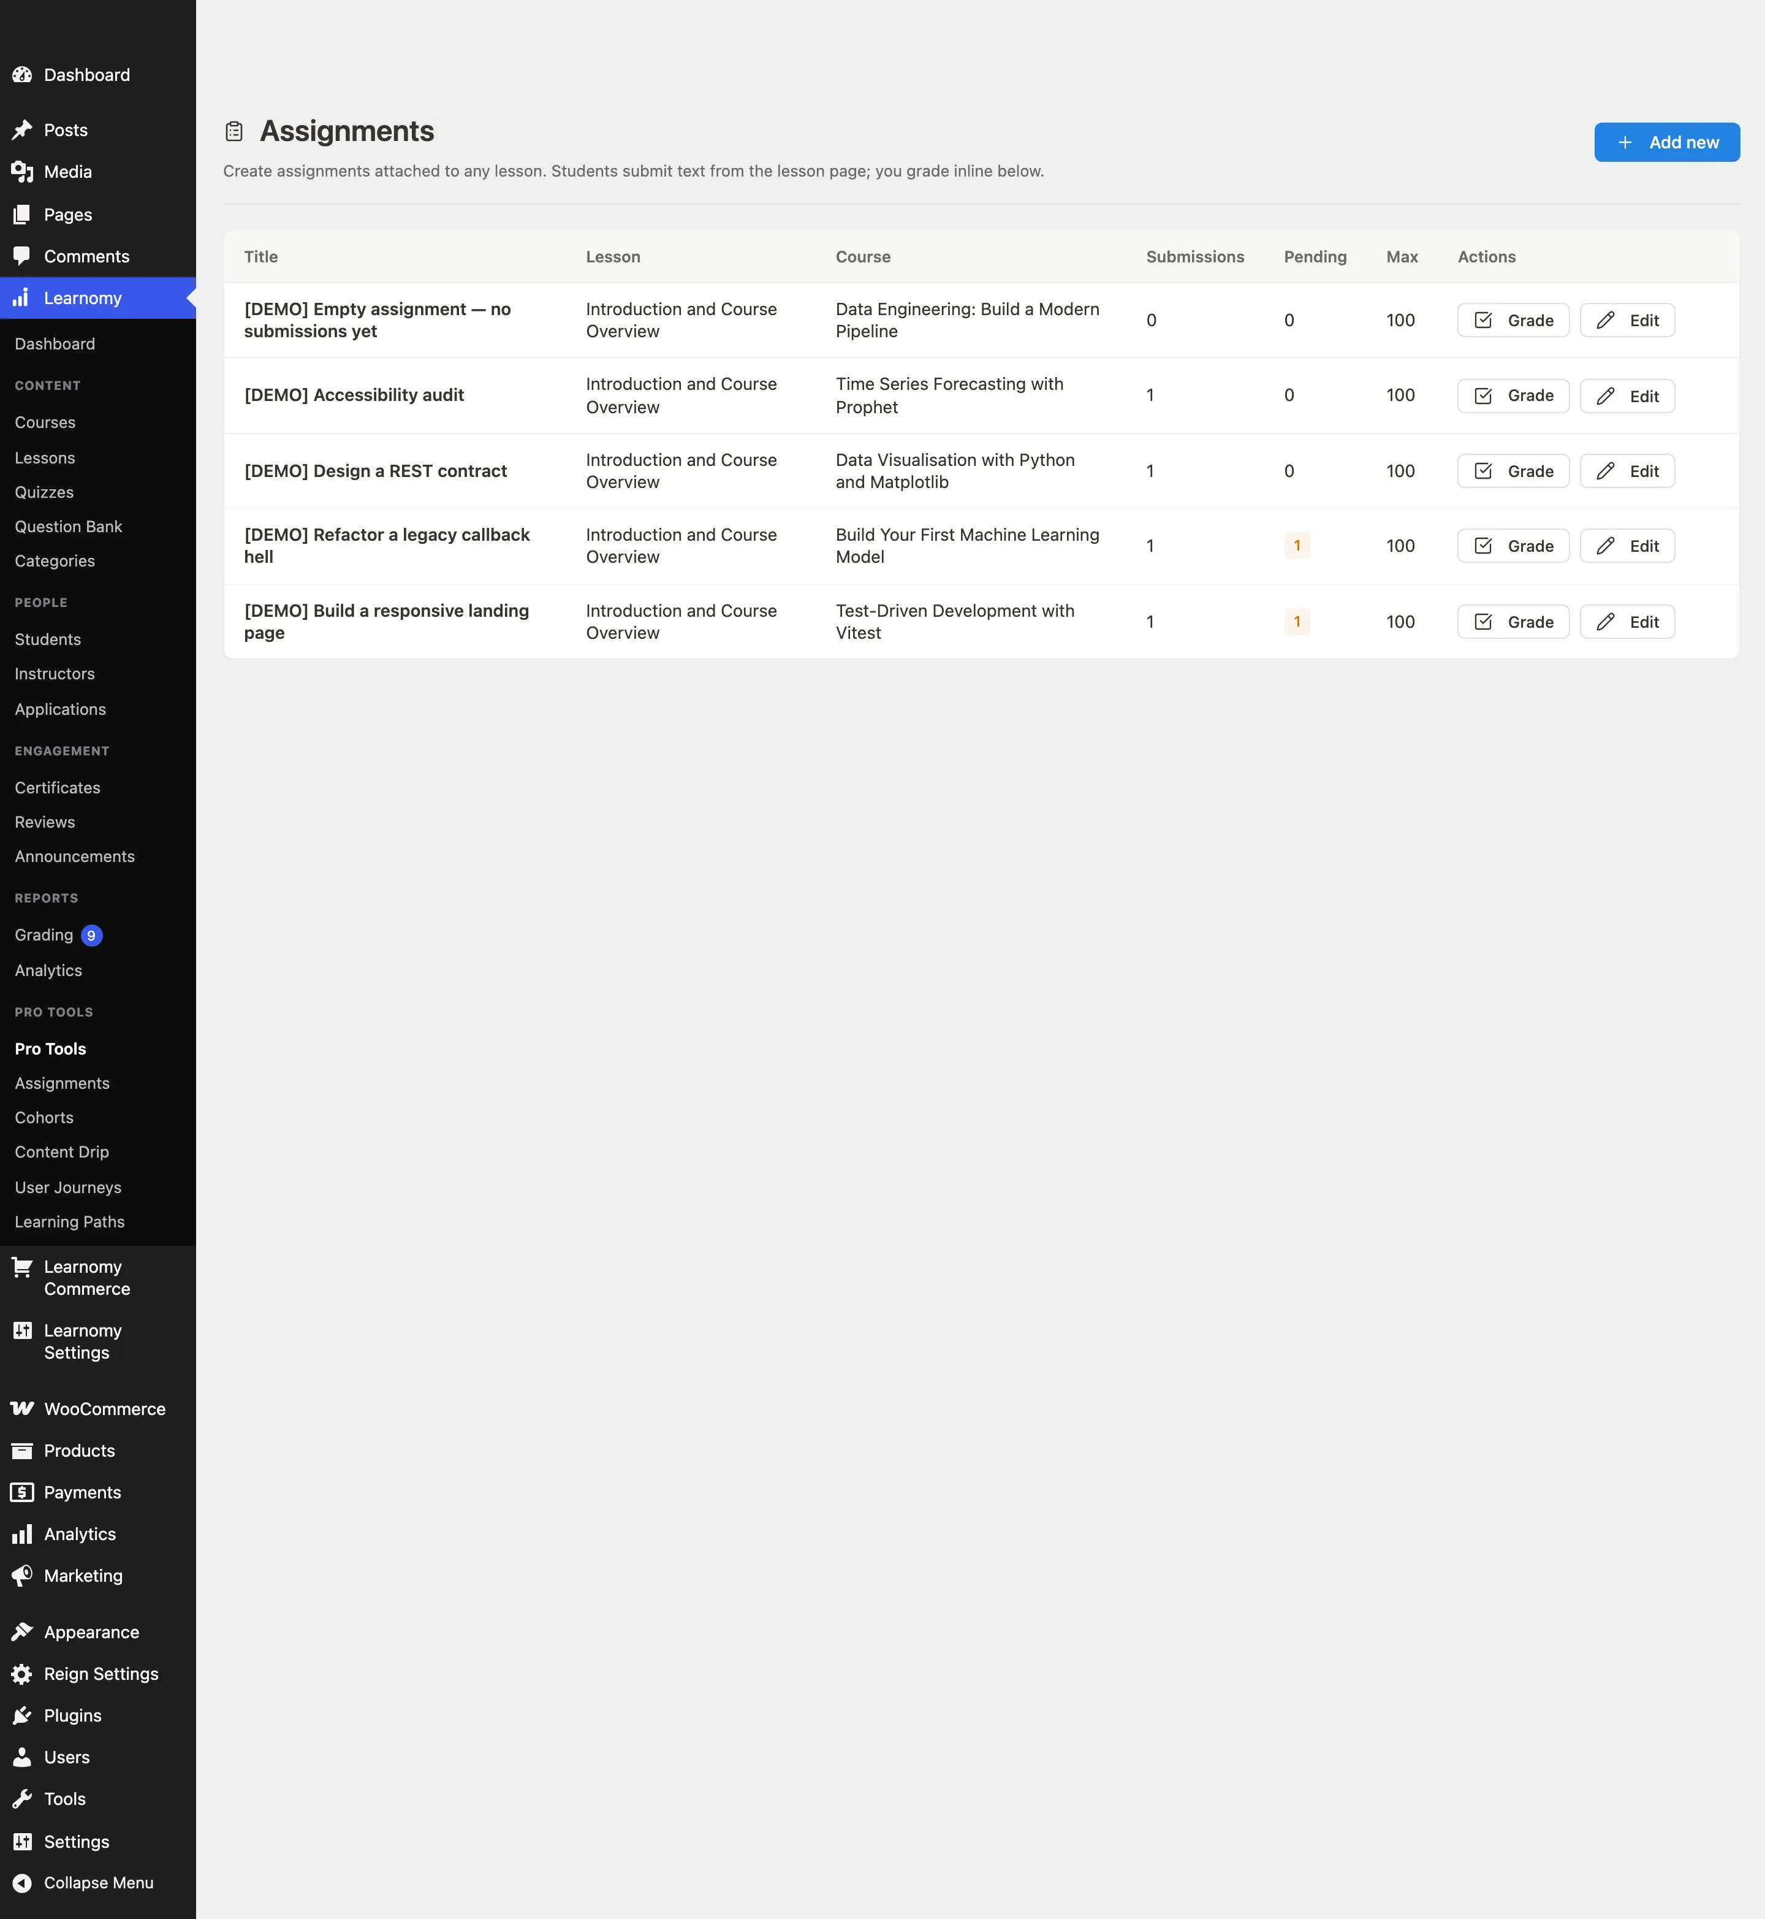
Task: Click the plus icon on Add new
Action: point(1625,142)
